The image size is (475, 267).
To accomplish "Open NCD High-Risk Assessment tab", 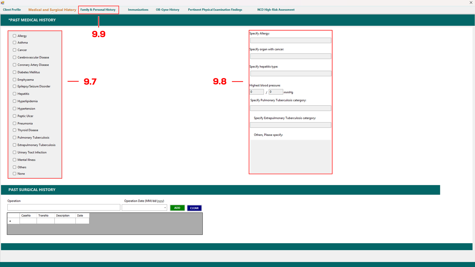I will click(x=276, y=10).
